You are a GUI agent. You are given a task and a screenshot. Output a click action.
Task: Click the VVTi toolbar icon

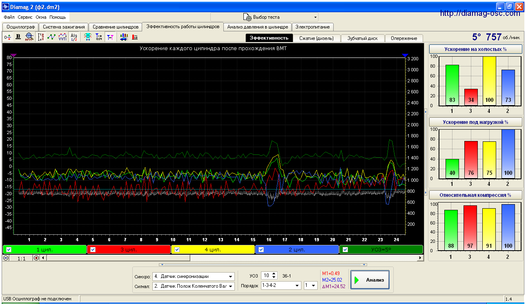(x=62, y=37)
